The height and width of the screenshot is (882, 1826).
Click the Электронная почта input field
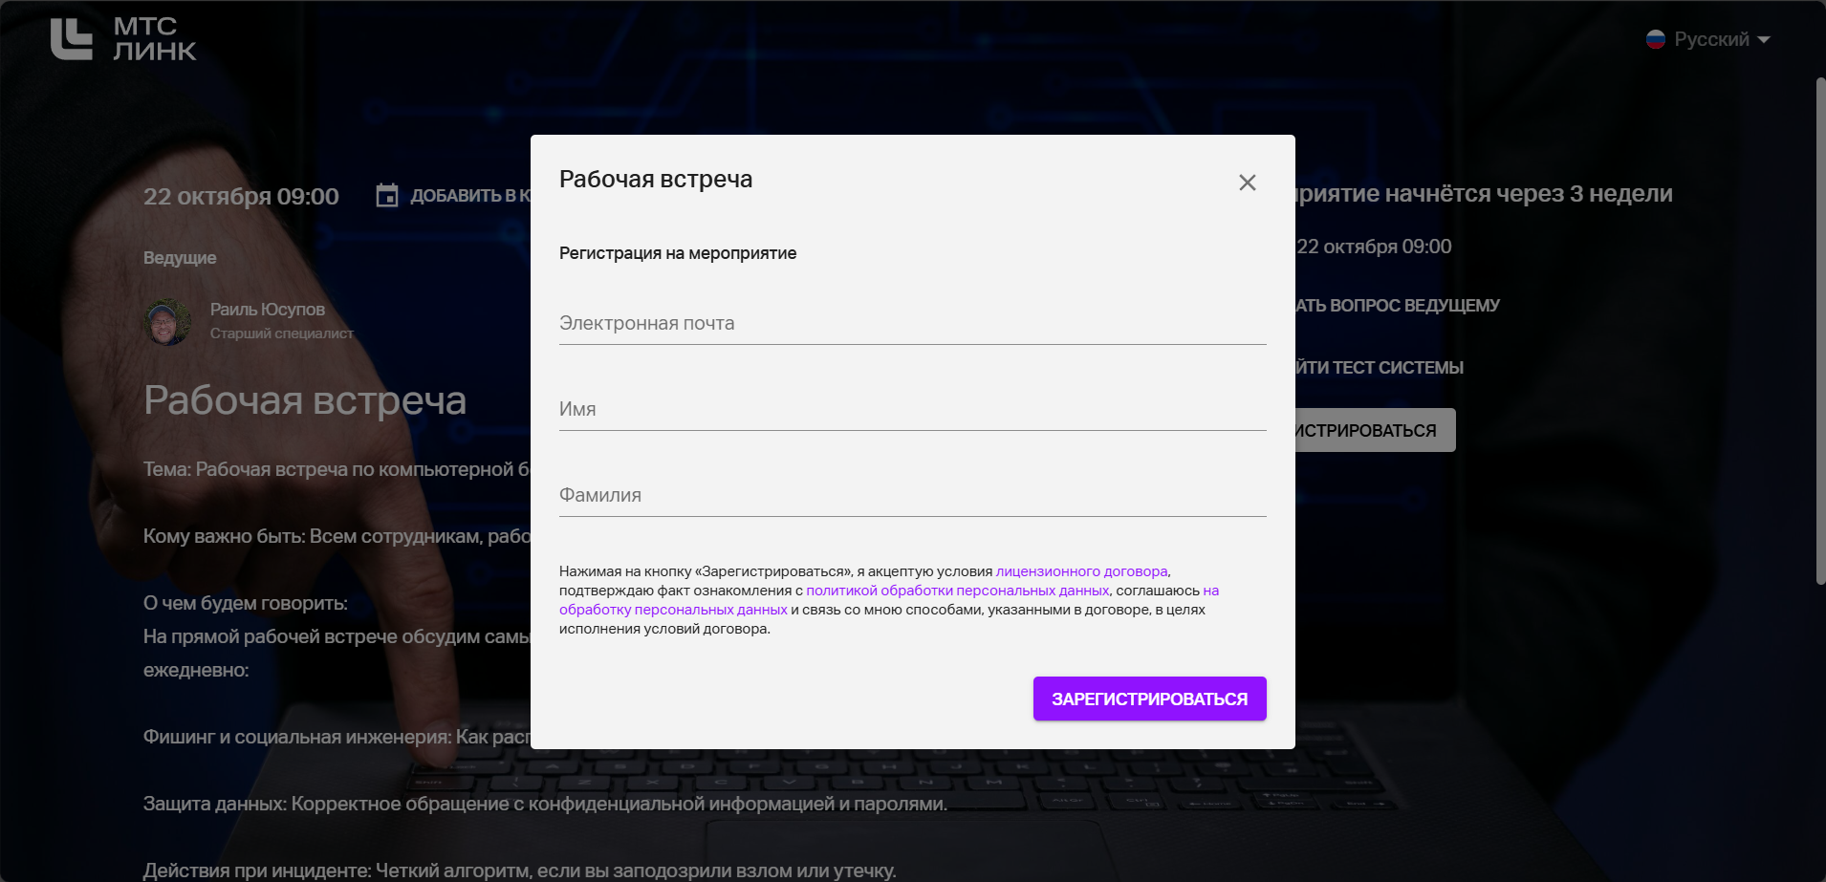click(912, 324)
